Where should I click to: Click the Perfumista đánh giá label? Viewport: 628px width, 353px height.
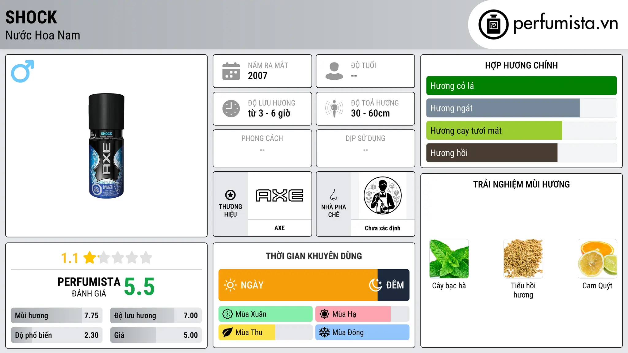(x=89, y=287)
